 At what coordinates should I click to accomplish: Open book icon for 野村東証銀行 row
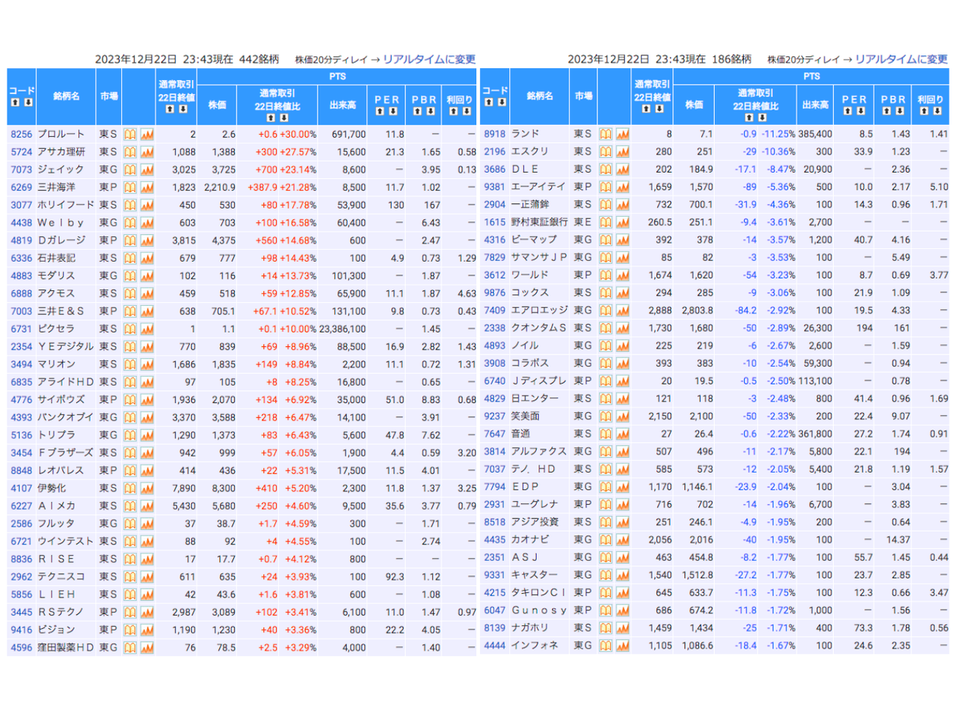click(606, 223)
